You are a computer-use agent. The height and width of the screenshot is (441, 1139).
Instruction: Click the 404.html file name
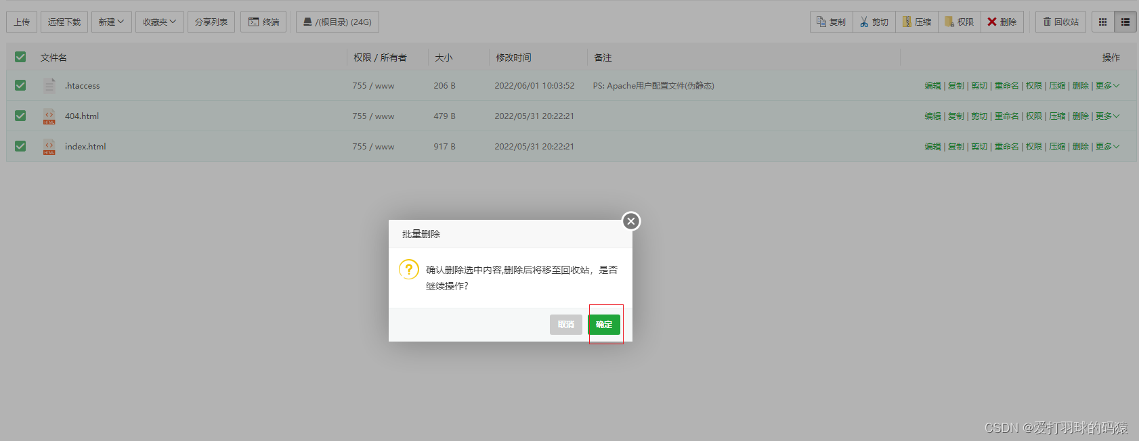(x=82, y=116)
